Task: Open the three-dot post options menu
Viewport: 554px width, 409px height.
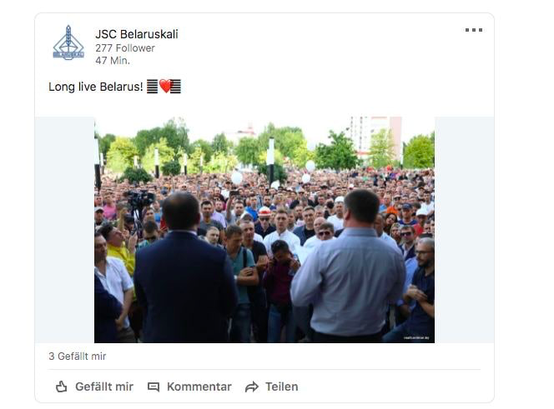Action: pyautogui.click(x=473, y=30)
